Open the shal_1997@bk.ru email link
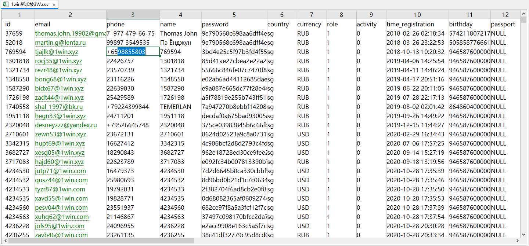Screen dimensions: 529x246 [59, 107]
